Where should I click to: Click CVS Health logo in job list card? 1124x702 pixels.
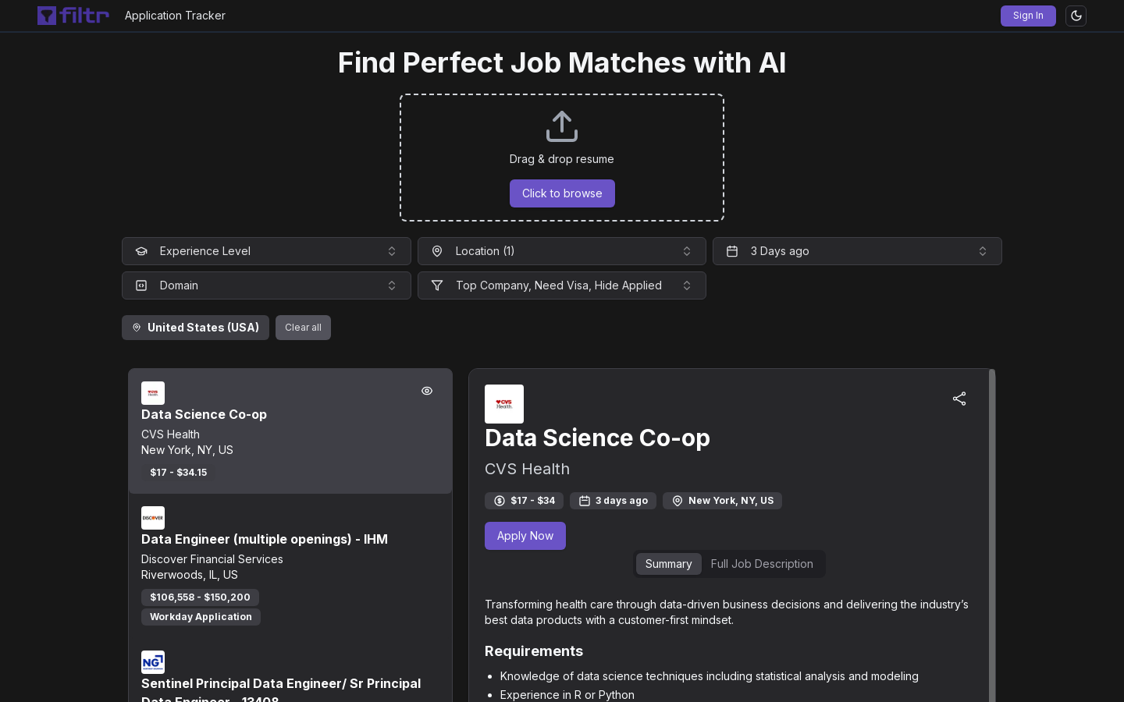tap(153, 393)
